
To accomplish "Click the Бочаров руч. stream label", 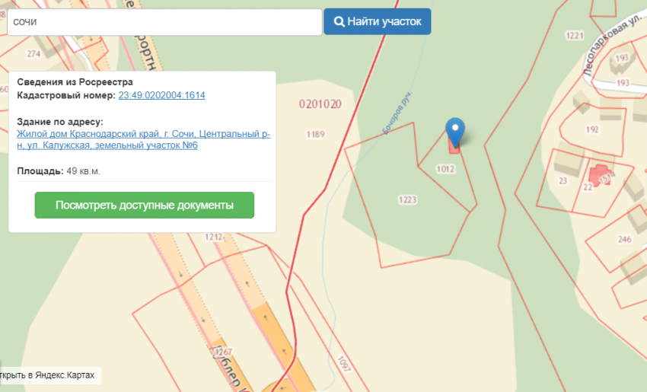I will pyautogui.click(x=396, y=115).
